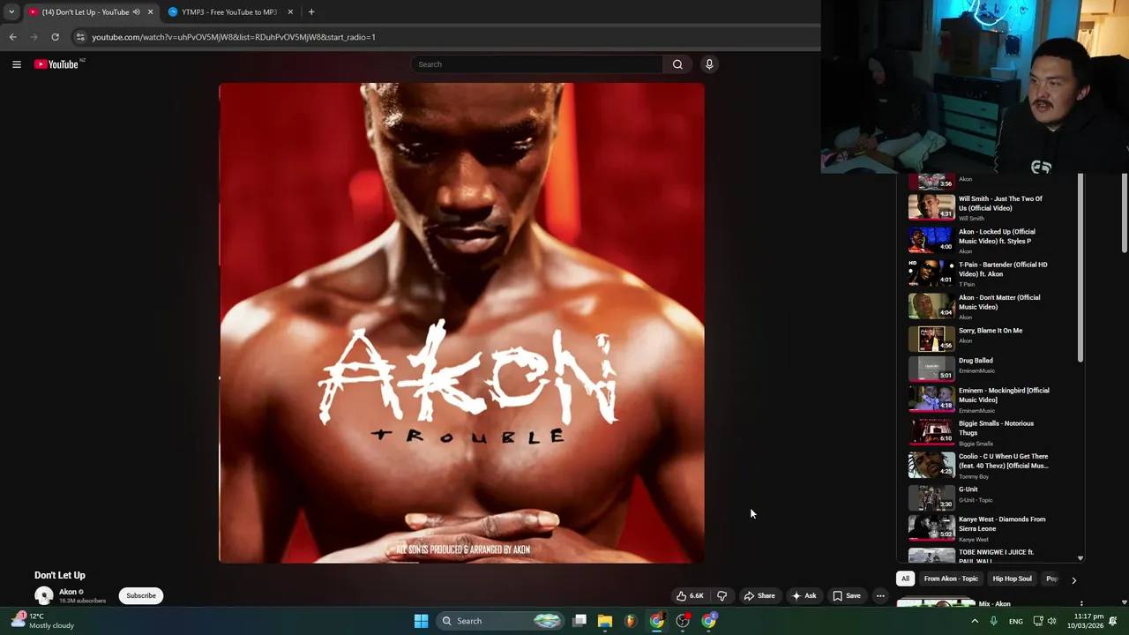Close the YTMP3 tab
Viewport: 1129px width, 635px height.
pos(290,12)
